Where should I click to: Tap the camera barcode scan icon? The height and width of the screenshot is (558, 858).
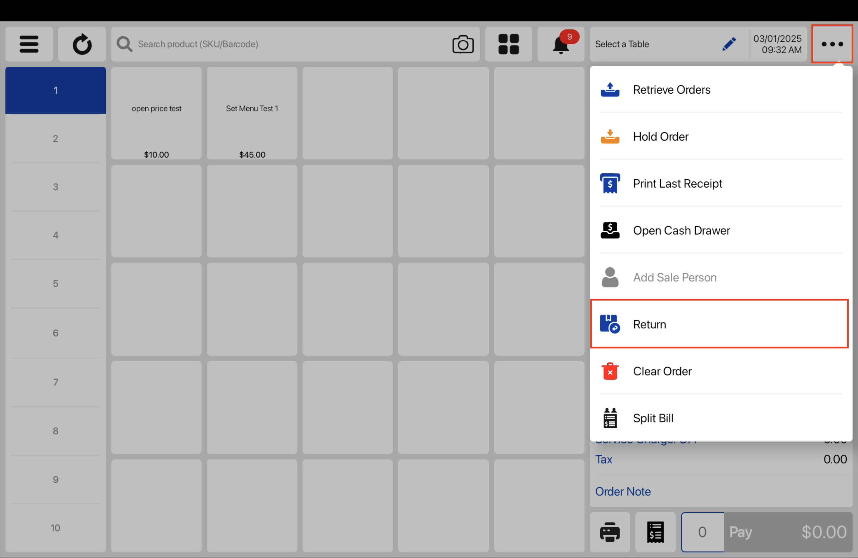[x=463, y=44]
